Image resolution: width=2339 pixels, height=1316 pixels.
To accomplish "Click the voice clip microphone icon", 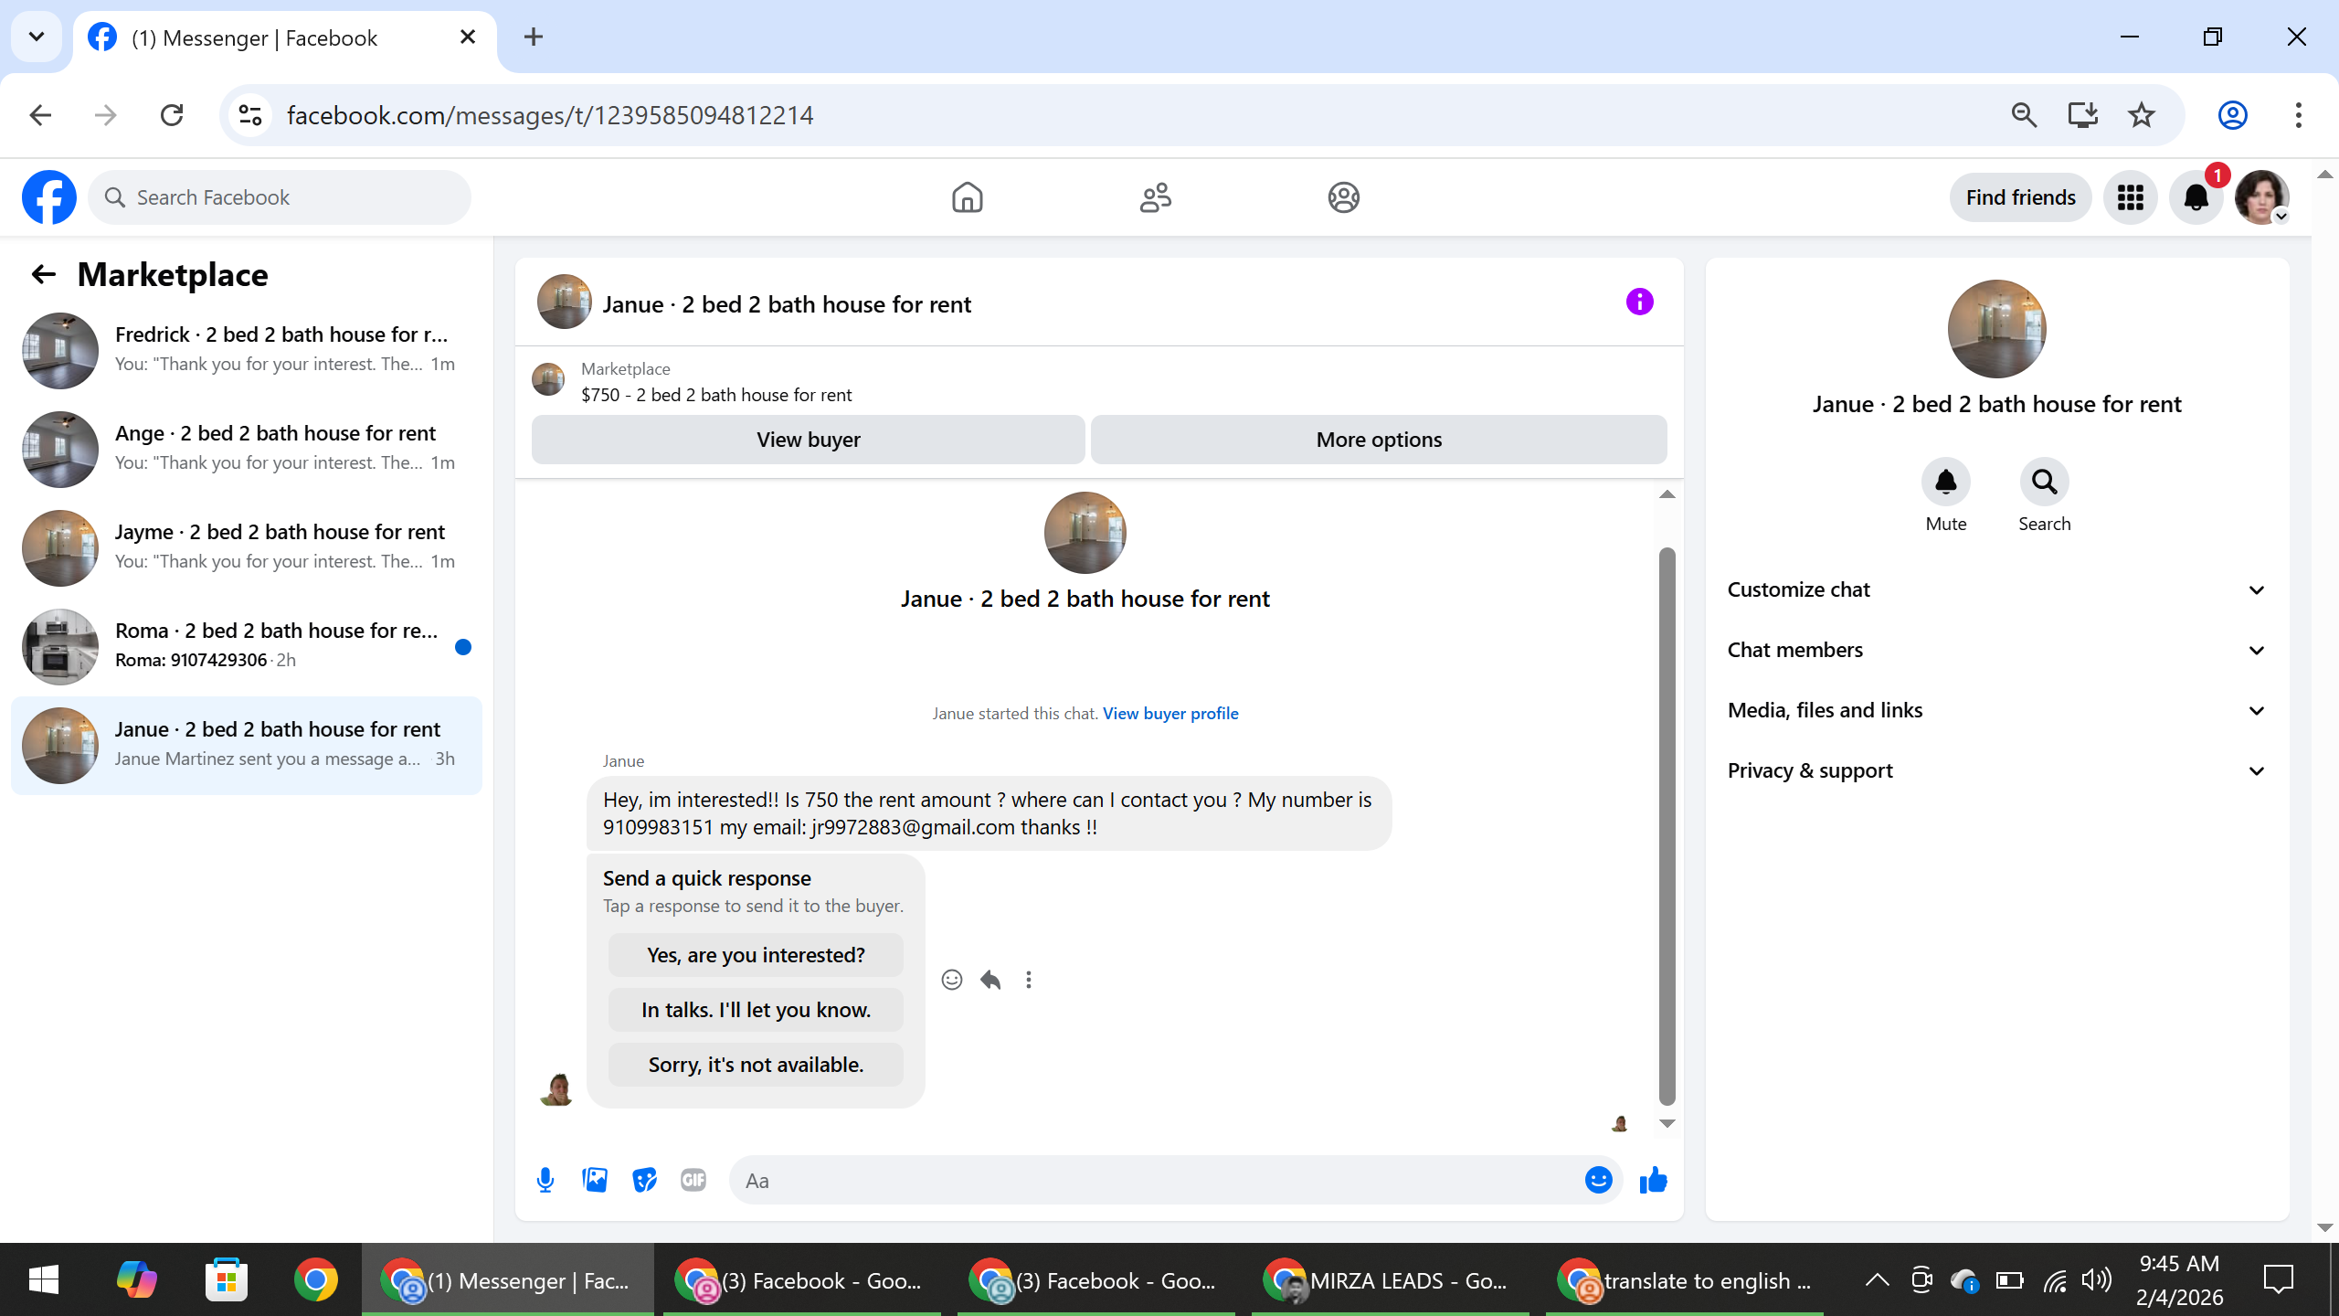I will (545, 1180).
